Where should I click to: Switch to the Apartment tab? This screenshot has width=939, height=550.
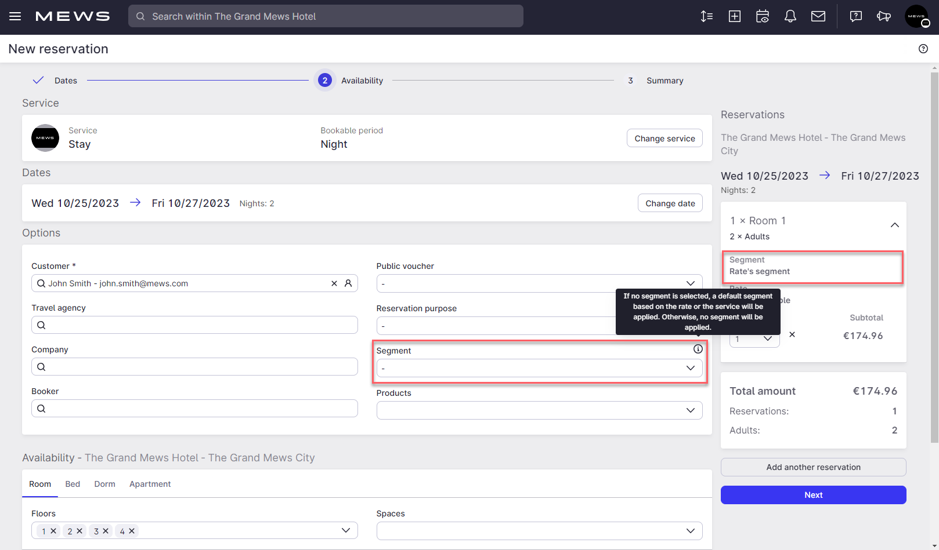[150, 484]
